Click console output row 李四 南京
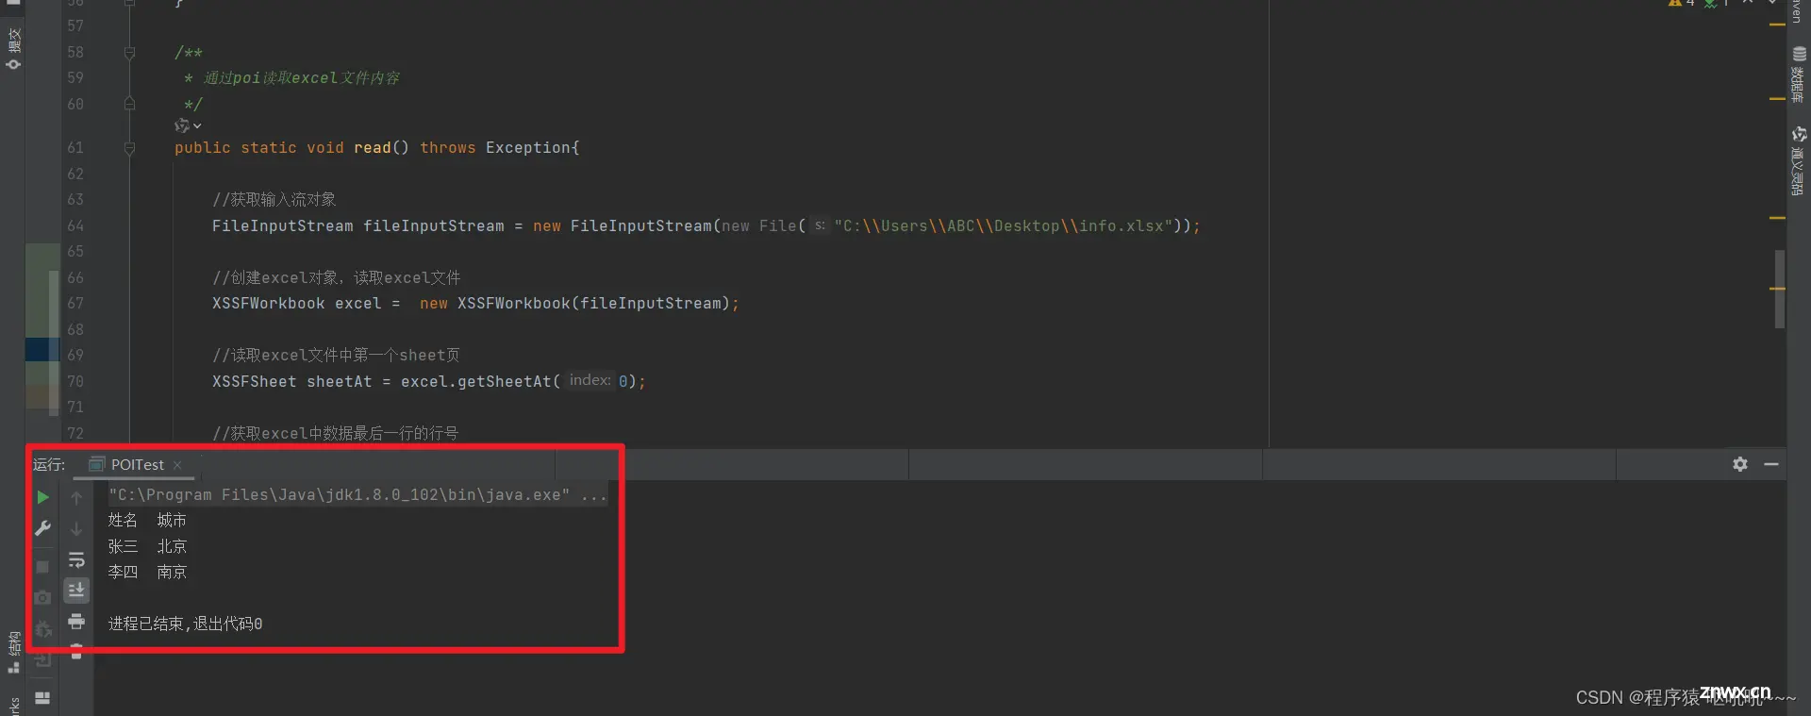Image resolution: width=1811 pixels, height=716 pixels. pos(147,572)
